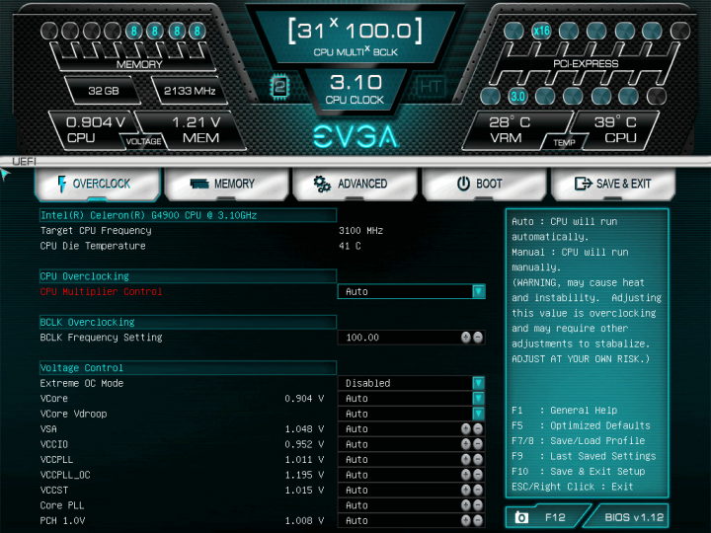Click the 0.904 V CPU voltage readout

[95, 129]
